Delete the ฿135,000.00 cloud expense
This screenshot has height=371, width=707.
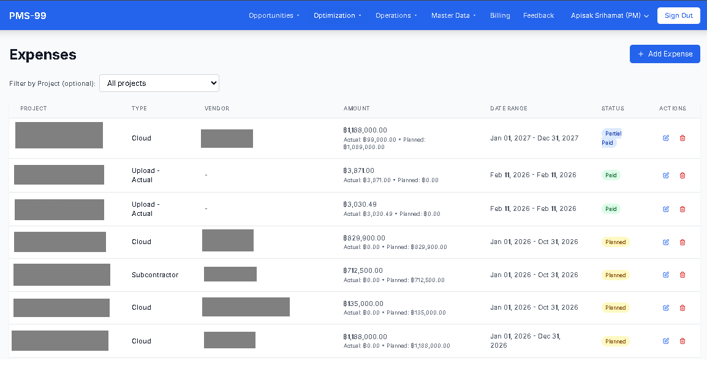[x=682, y=308]
